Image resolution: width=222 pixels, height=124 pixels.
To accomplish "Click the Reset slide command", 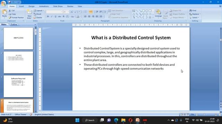I will tap(37, 14).
